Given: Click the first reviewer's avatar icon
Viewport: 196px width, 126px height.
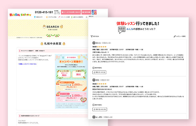Looking at the screenshot, I should click(94, 43).
